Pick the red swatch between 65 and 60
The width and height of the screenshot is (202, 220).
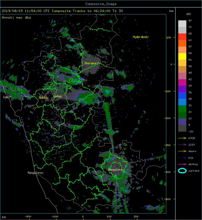click(182, 37)
